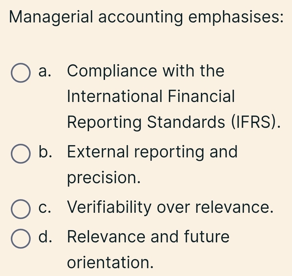
Task: Click the 'c.' option letter
Action: pos(46,207)
